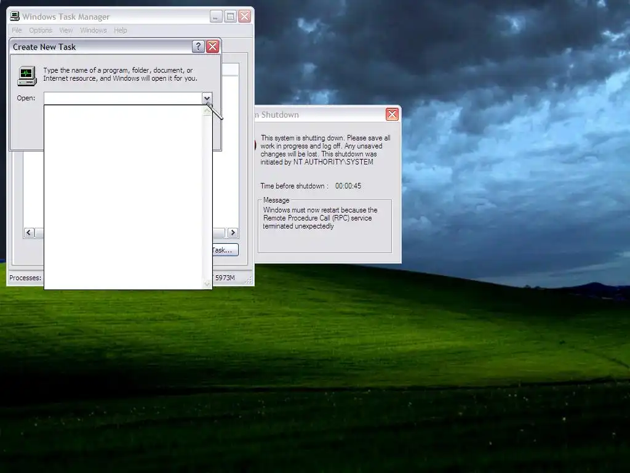Click the dropdown list scroll-down arrow
Image resolution: width=630 pixels, height=473 pixels.
[207, 284]
